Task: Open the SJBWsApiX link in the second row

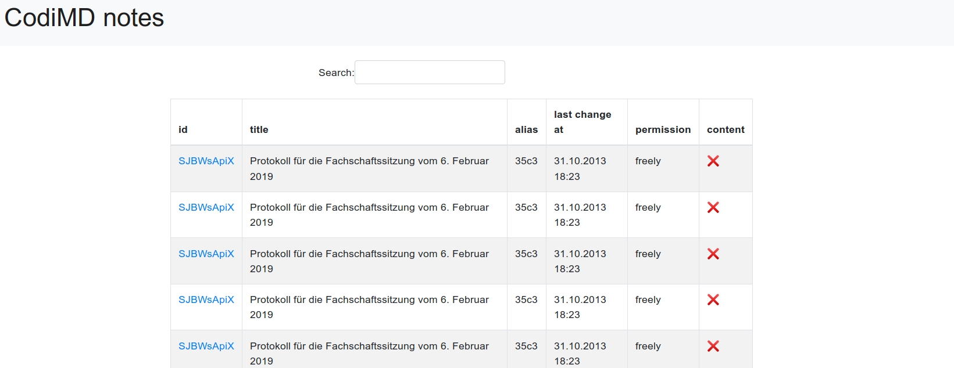Action: [206, 208]
